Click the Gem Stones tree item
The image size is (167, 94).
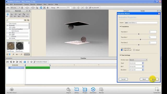point(15,31)
